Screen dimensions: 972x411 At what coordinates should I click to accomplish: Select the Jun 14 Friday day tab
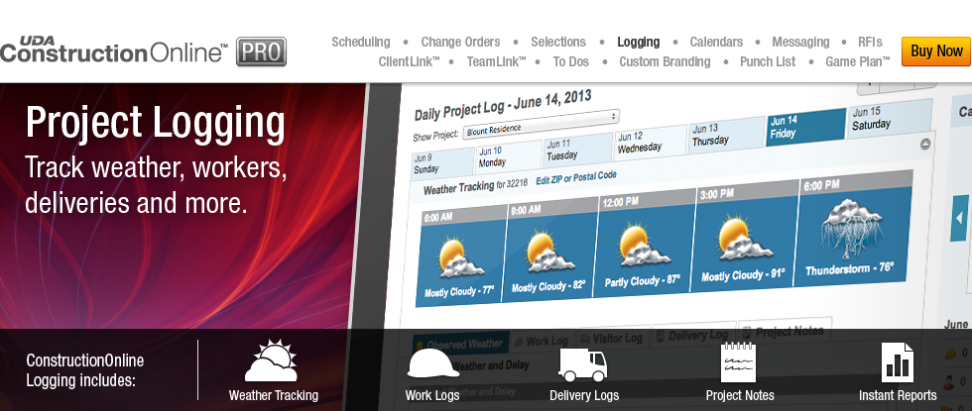(805, 127)
